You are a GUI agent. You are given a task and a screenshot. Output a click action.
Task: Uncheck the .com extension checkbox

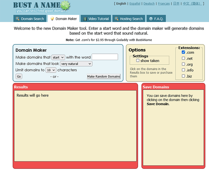183,52
